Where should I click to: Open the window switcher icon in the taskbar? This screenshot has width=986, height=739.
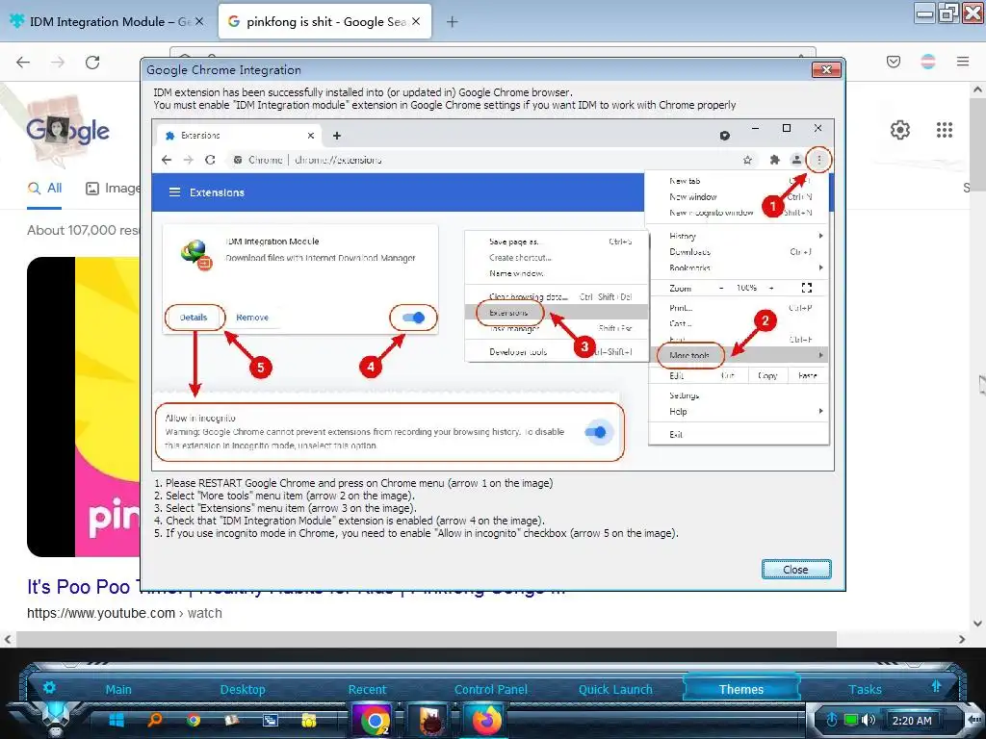click(x=271, y=720)
